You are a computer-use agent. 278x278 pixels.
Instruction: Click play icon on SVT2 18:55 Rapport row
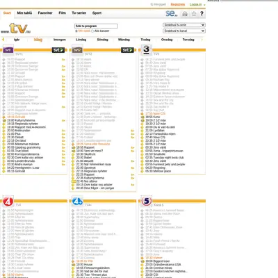tap(133, 147)
